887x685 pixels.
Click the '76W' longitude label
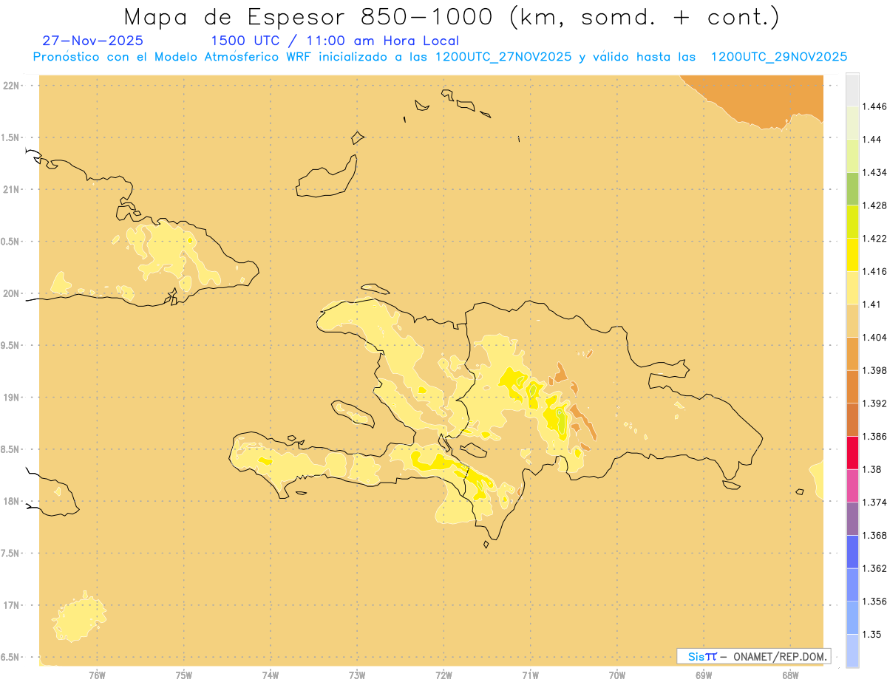click(98, 675)
